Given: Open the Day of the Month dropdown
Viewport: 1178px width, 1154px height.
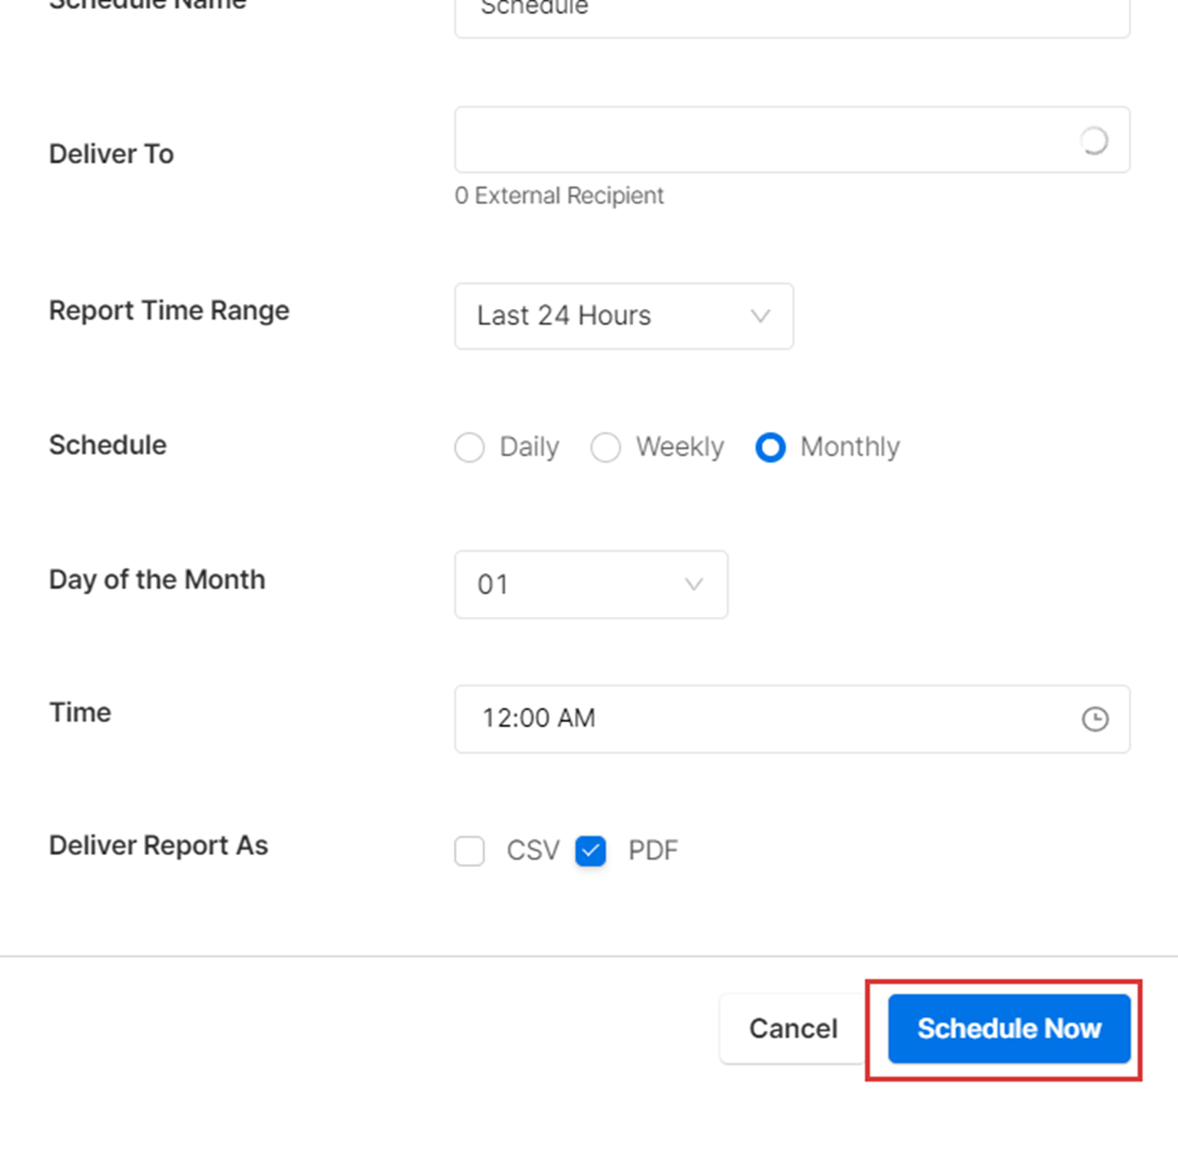Looking at the screenshot, I should pos(590,584).
